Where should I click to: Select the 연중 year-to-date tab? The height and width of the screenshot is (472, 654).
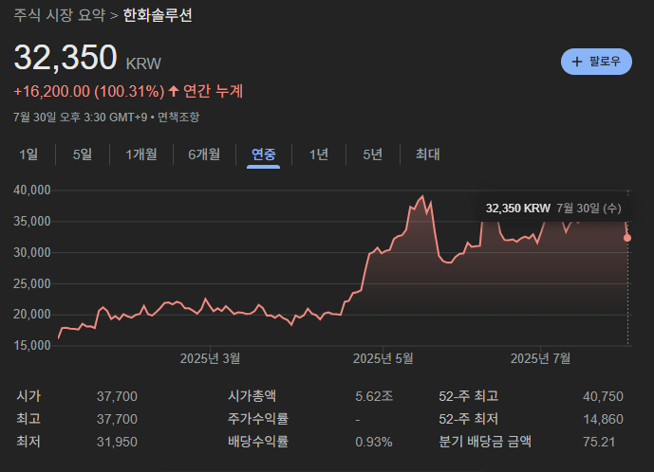click(263, 154)
